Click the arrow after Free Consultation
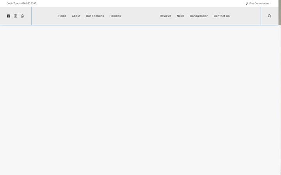 point(271,3)
